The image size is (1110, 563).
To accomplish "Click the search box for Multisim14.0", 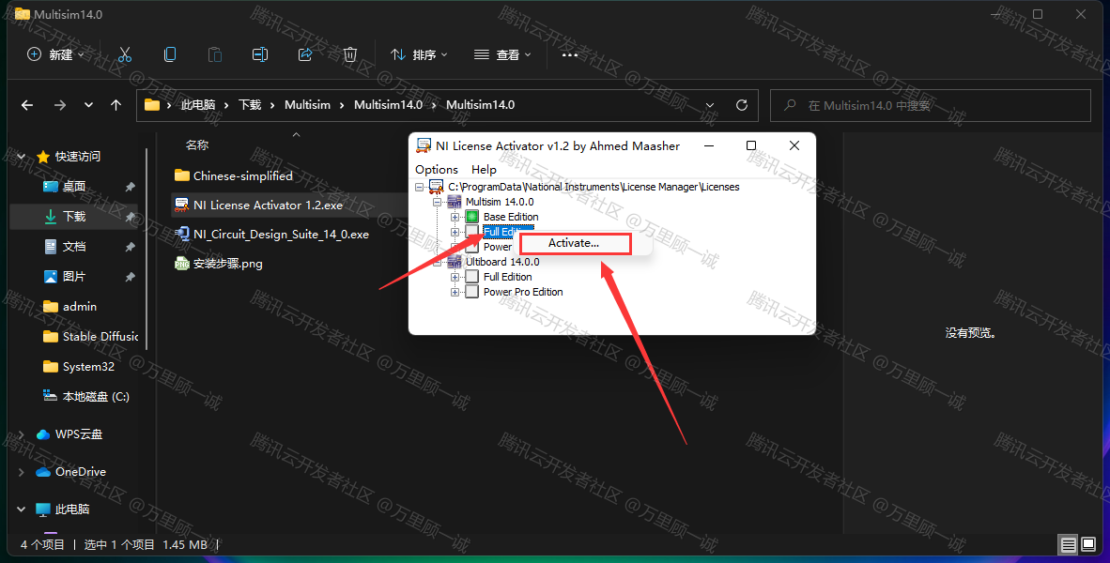I will (930, 105).
